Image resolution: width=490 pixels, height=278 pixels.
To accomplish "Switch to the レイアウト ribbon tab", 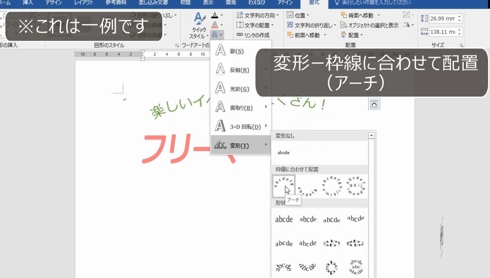I will pos(83,2).
